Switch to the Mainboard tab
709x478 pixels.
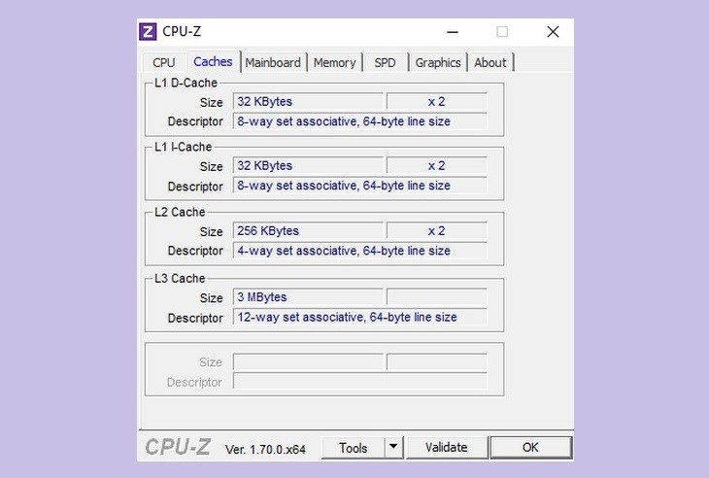[273, 62]
